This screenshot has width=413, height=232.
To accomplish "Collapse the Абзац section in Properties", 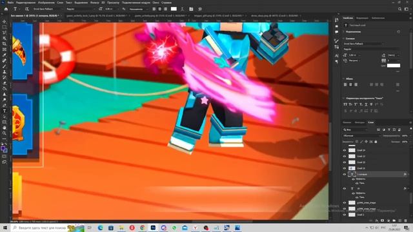I will click(343, 79).
